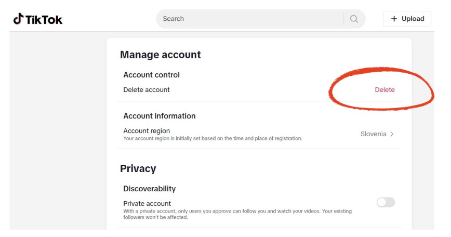451x237 pixels.
Task: Click the Slovenia region value
Action: (374, 134)
